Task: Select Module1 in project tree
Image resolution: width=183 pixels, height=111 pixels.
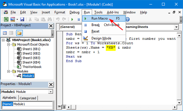Action: click(28, 76)
